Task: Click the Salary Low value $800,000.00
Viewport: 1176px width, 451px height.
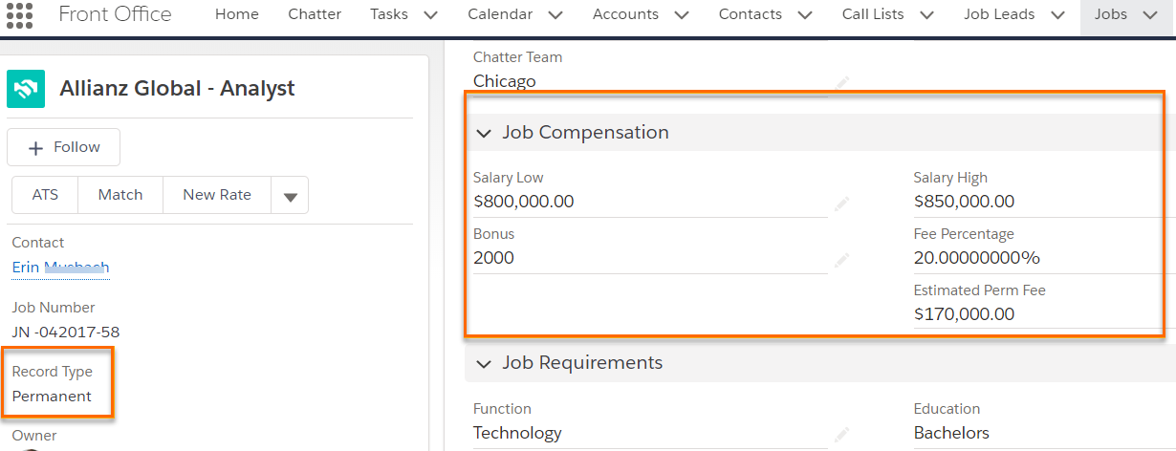Action: [524, 202]
